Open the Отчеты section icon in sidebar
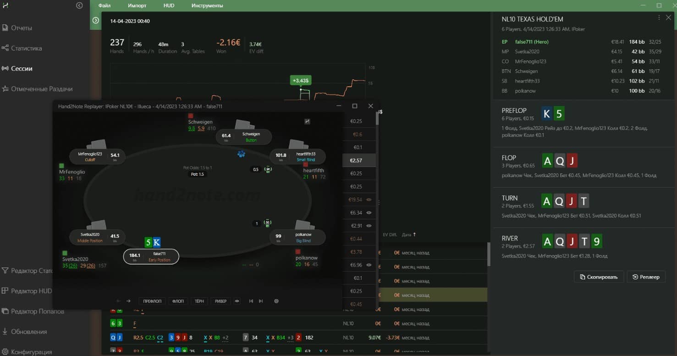677x356 pixels. click(x=5, y=28)
